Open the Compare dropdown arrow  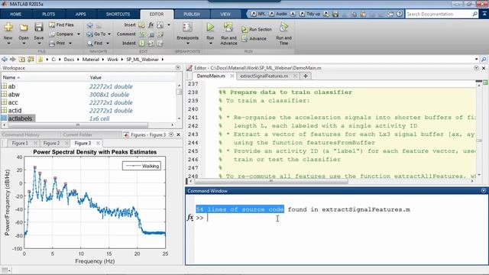click(79, 34)
